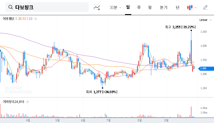214x123 pixels.
Task: Click the 2.50m volume axis label
Action: click(204, 113)
